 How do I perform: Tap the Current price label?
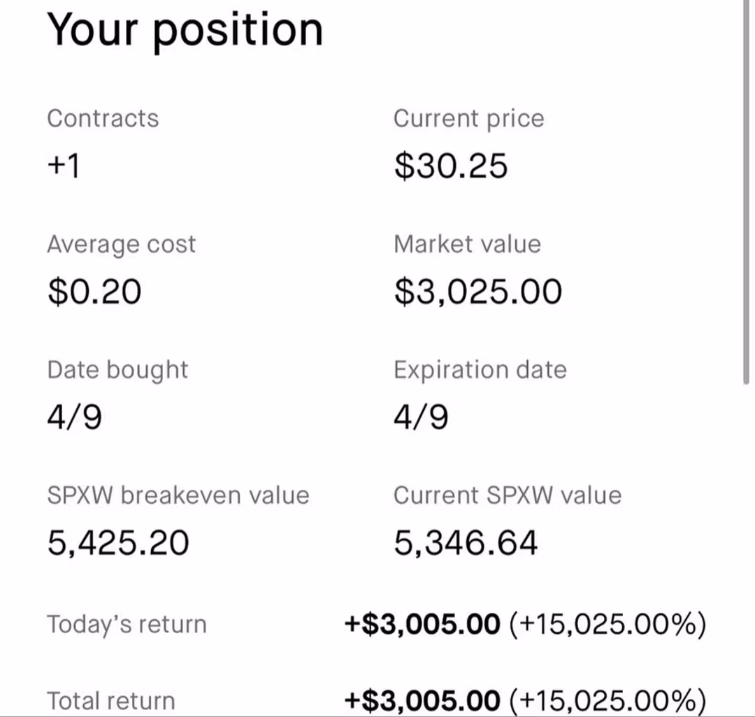click(468, 118)
